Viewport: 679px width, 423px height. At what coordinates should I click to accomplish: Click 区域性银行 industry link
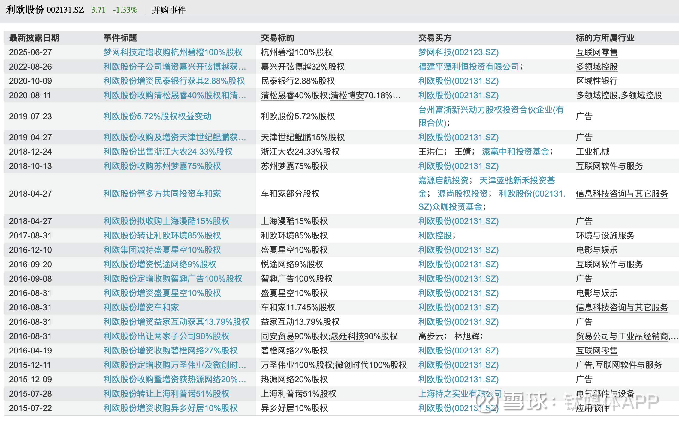(x=596, y=81)
